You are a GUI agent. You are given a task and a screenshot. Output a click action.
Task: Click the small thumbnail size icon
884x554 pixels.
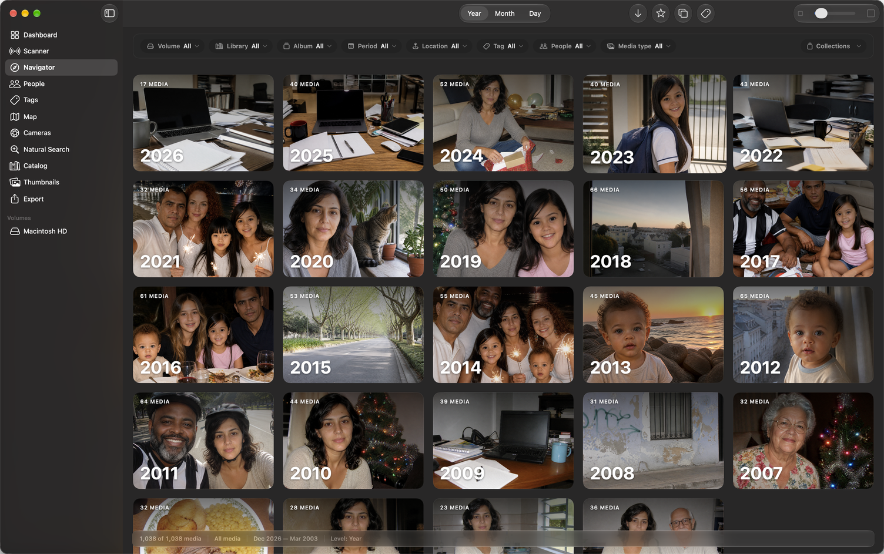coord(801,14)
